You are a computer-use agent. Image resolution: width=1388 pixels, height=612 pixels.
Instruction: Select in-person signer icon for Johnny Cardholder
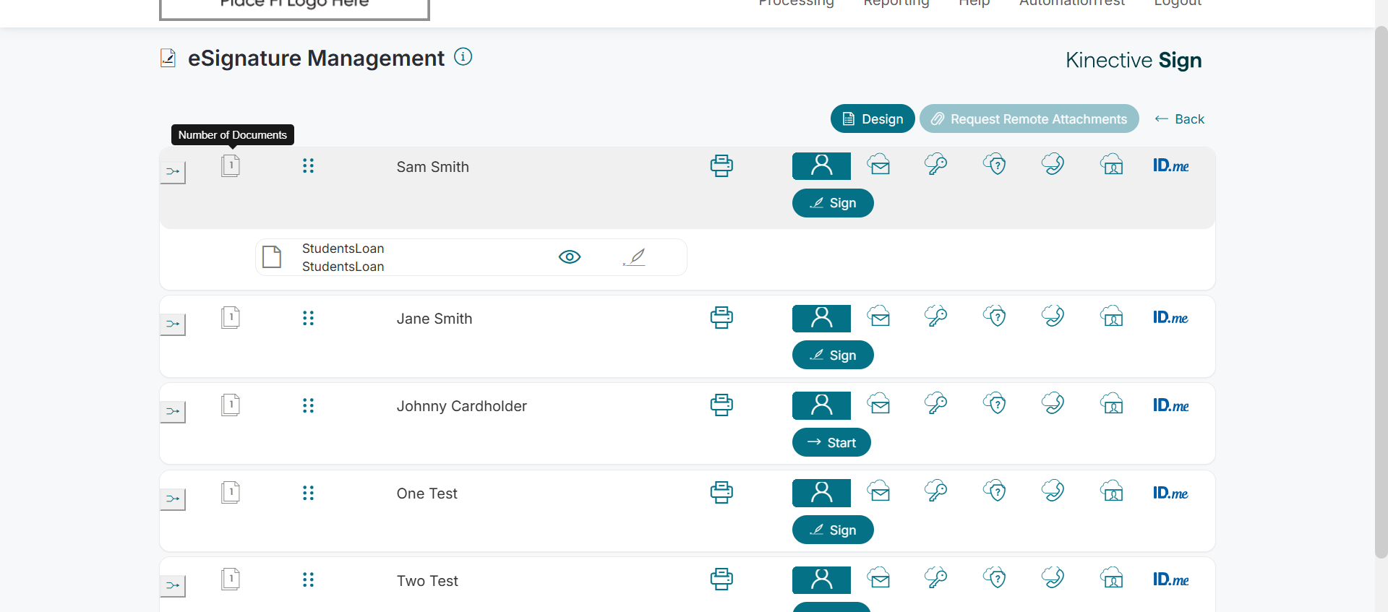click(x=821, y=405)
